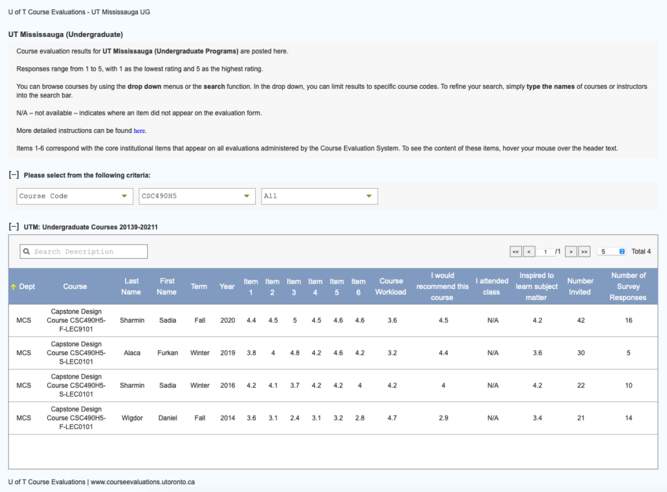Image resolution: width=667 pixels, height=492 pixels.
Task: Click the last name Wigdor
Action: pyautogui.click(x=132, y=418)
